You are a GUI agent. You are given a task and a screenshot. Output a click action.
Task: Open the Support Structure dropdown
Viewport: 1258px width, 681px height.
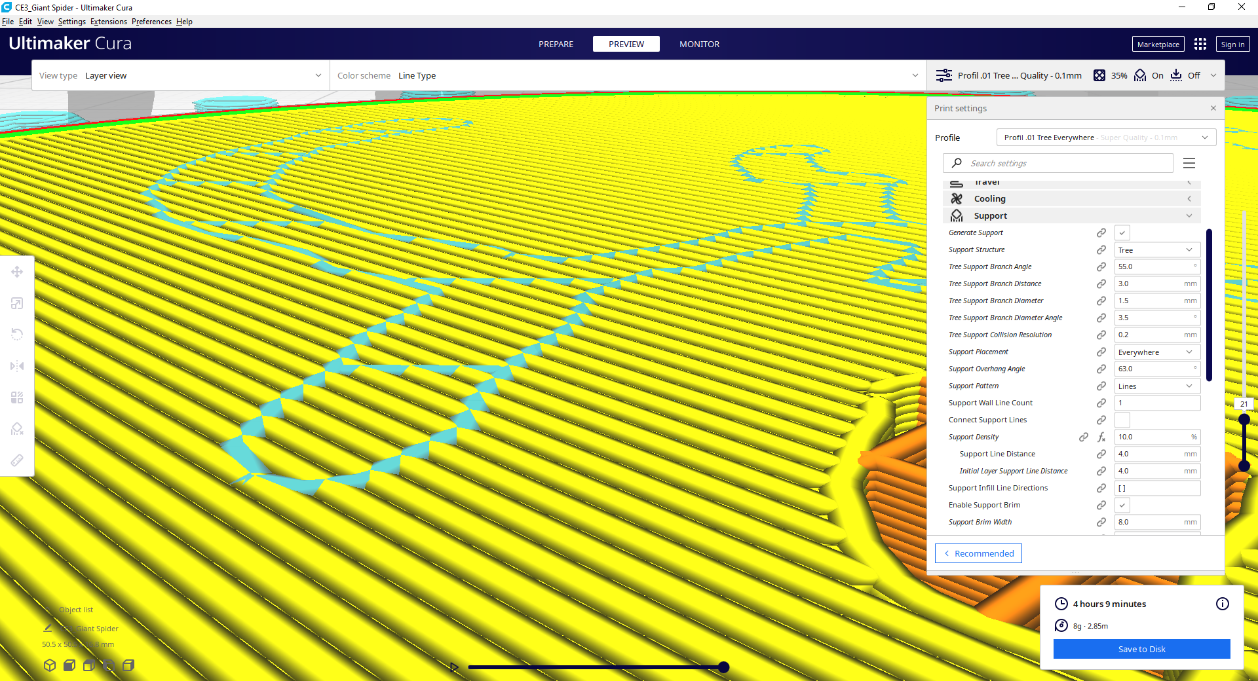[1158, 250]
